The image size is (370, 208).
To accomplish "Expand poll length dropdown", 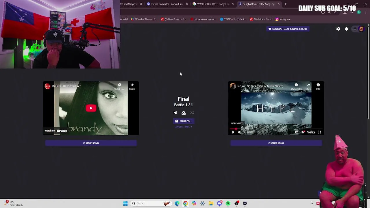I will (183, 127).
